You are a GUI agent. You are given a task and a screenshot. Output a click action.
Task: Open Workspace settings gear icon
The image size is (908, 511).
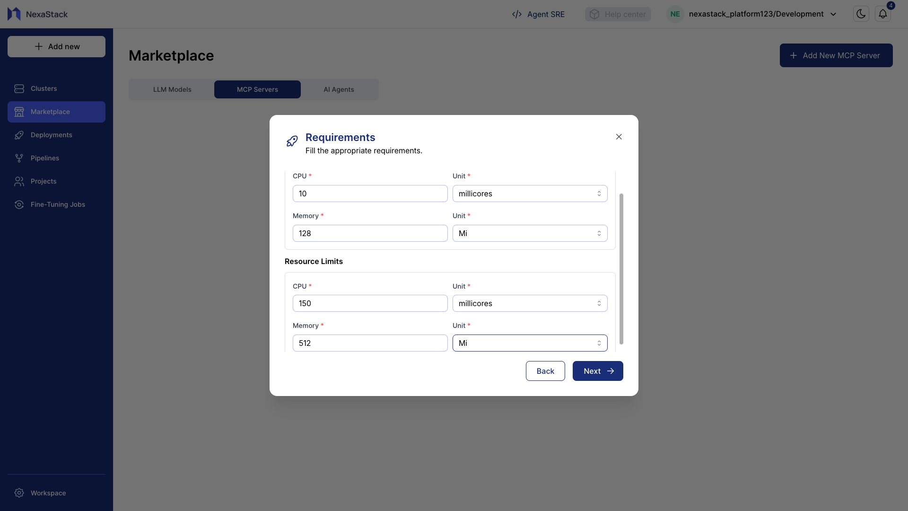(x=19, y=493)
